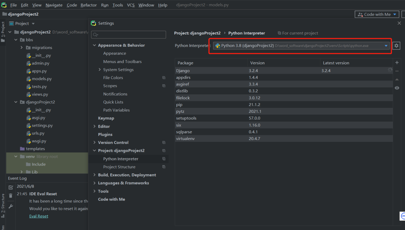Click the plus icon to install package
Viewport: 405px width, 230px height.
(x=397, y=63)
